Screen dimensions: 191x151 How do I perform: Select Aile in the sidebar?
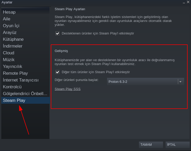point(7,19)
